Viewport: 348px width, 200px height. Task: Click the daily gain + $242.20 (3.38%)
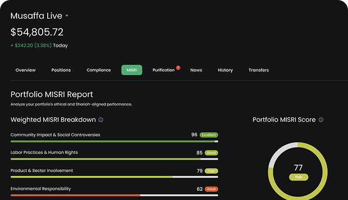31,46
